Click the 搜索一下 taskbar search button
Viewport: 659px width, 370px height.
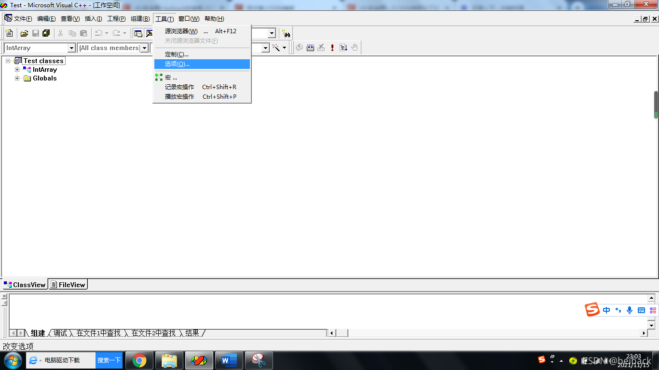tap(109, 360)
